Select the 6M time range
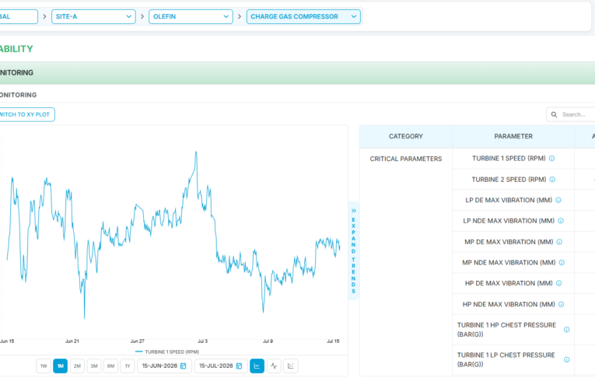 [110, 366]
